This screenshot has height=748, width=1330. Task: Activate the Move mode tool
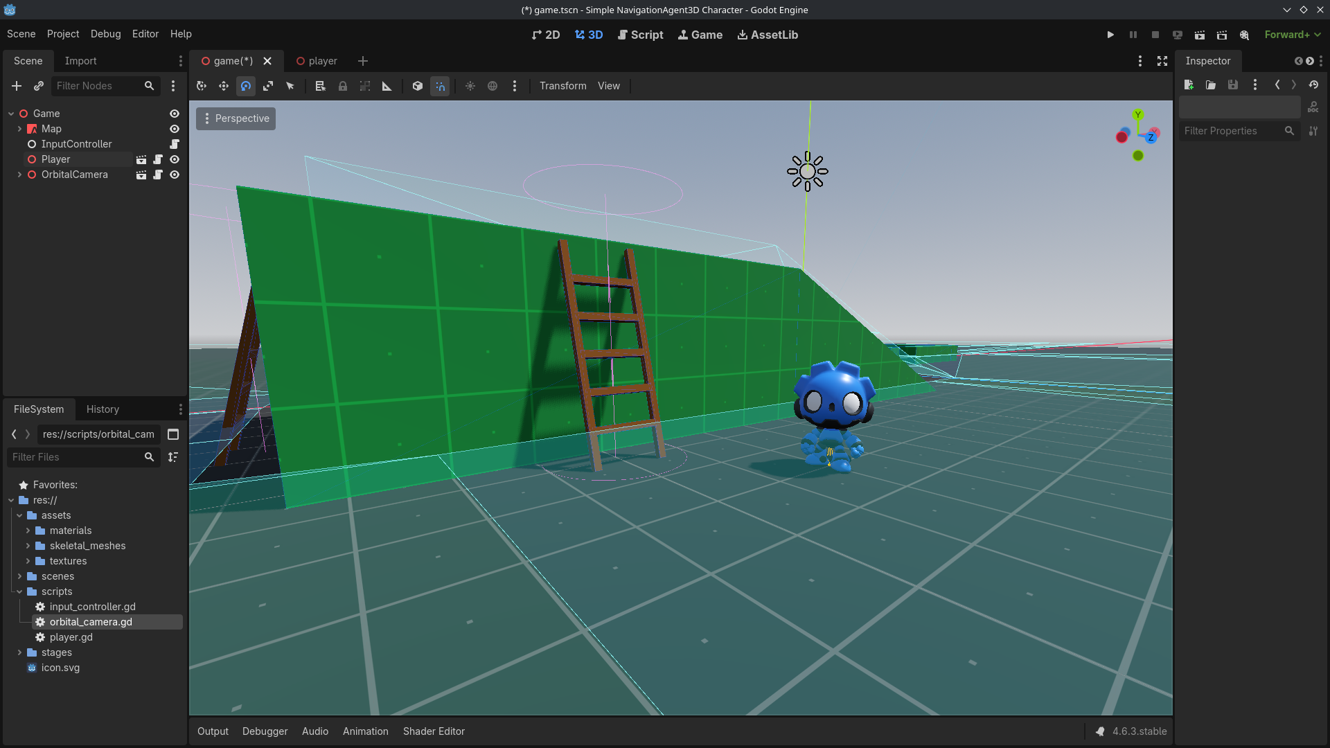[224, 86]
